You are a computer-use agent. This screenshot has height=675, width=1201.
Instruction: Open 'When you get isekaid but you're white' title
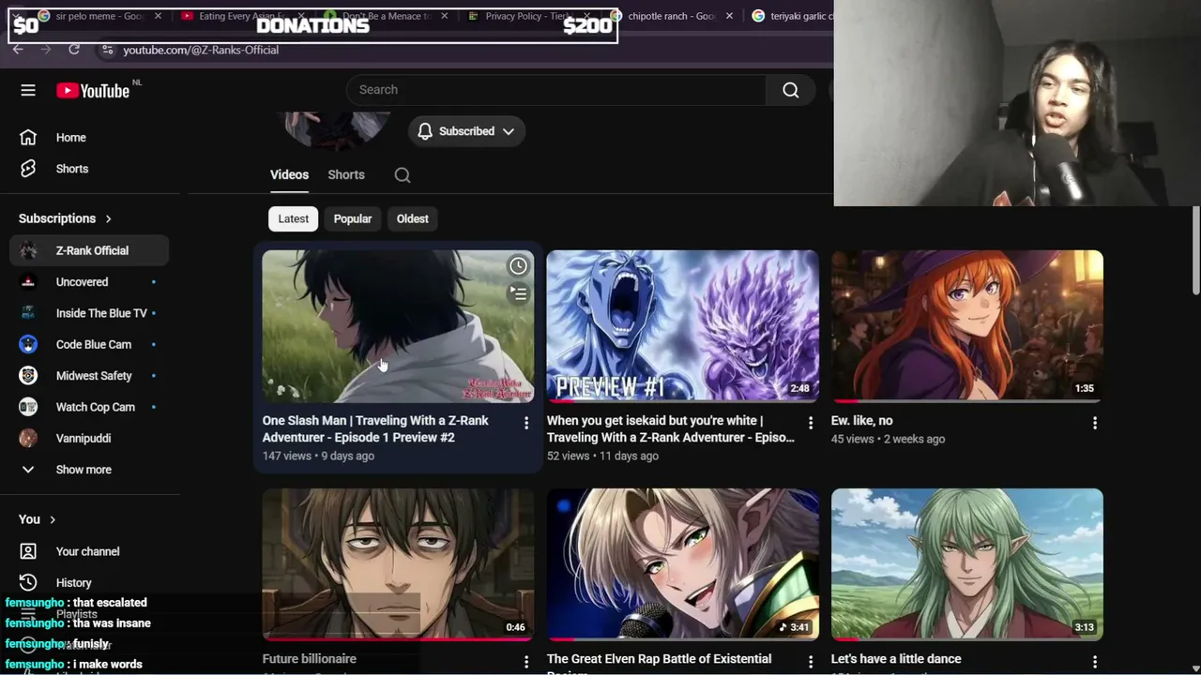(x=670, y=429)
